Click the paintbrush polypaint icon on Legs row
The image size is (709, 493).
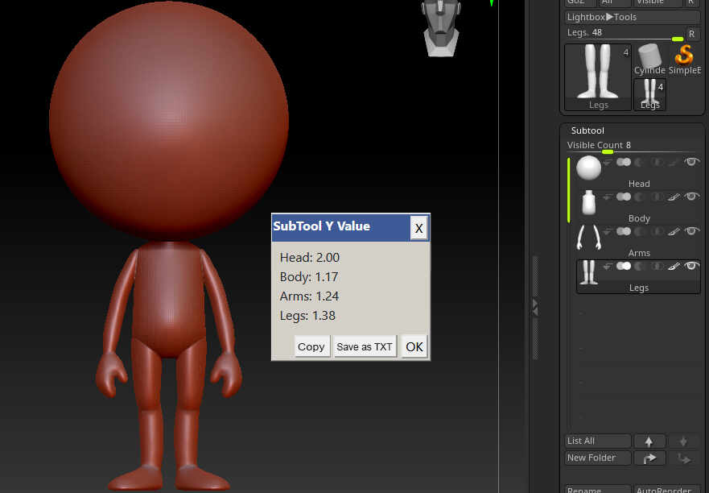[674, 266]
